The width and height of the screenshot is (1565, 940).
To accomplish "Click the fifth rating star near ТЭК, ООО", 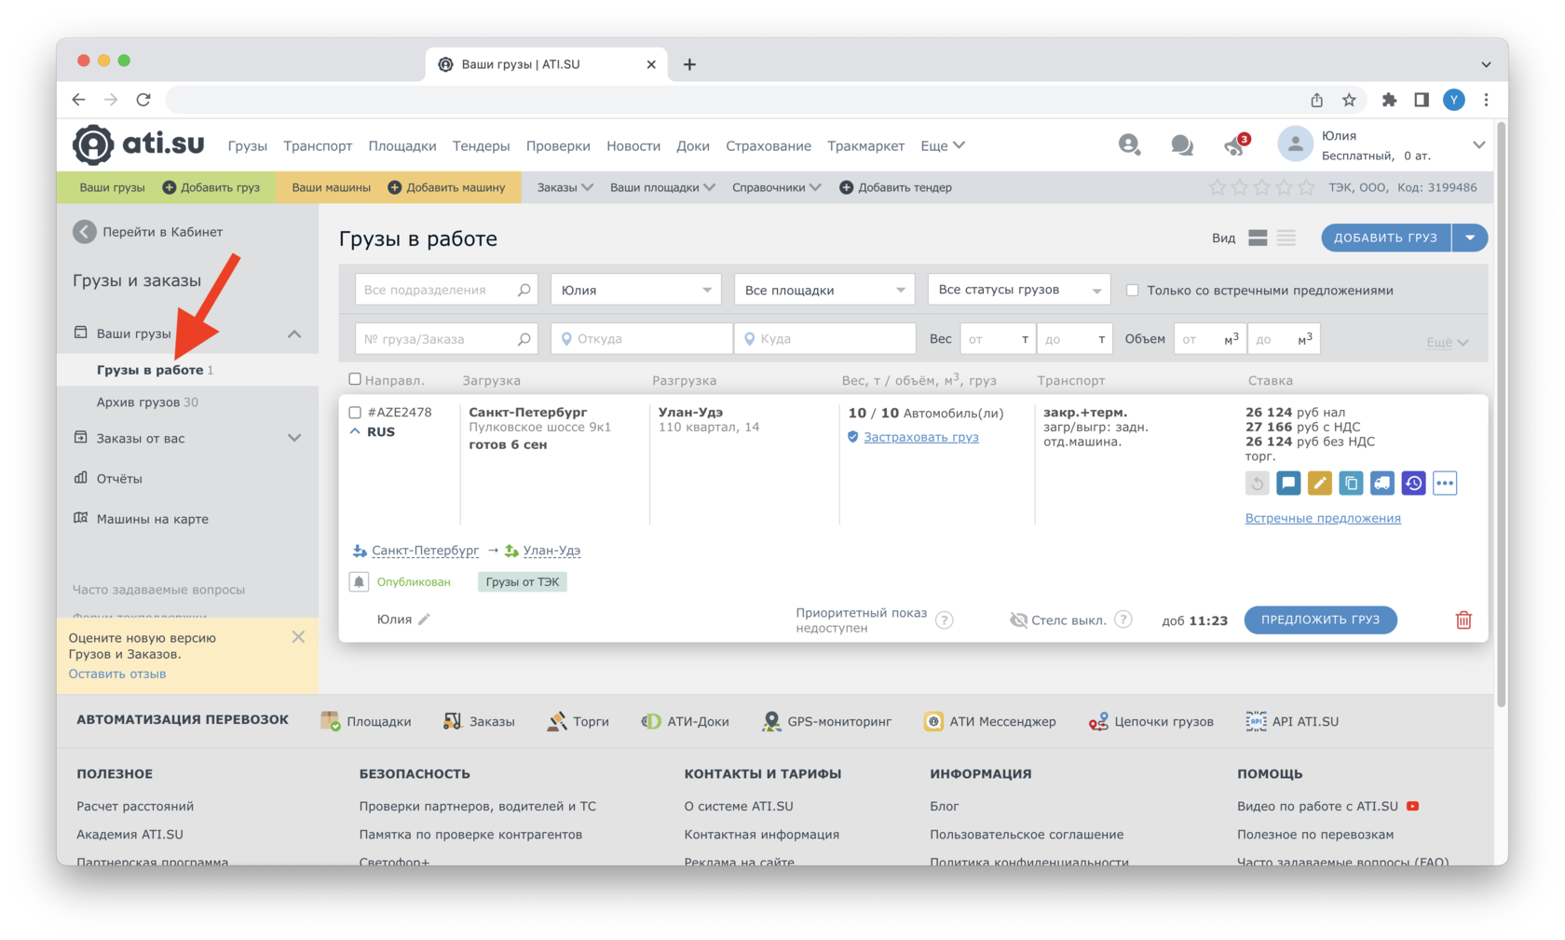I will tap(1307, 187).
